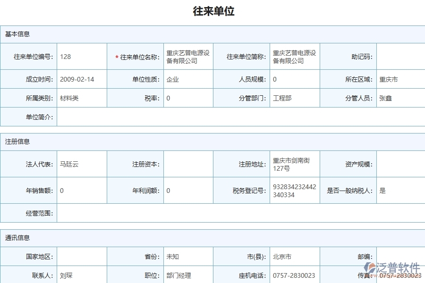Screen dimensions: 425x283
Task: Click the 往来单位 page title
Action: click(x=212, y=11)
